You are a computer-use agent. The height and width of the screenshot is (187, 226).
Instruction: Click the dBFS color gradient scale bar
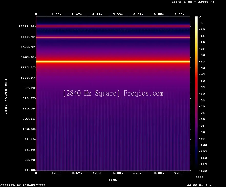pyautogui.click(x=196, y=93)
